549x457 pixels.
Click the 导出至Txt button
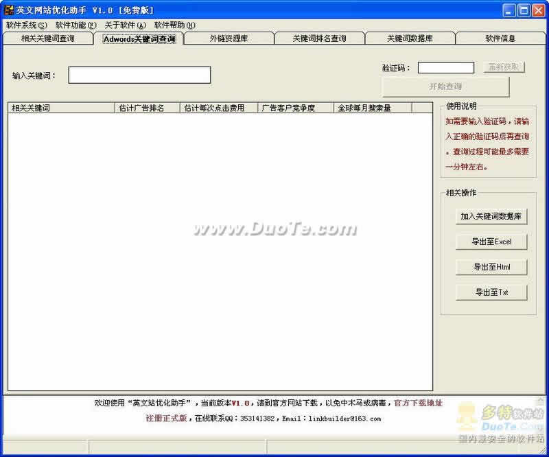tap(491, 292)
